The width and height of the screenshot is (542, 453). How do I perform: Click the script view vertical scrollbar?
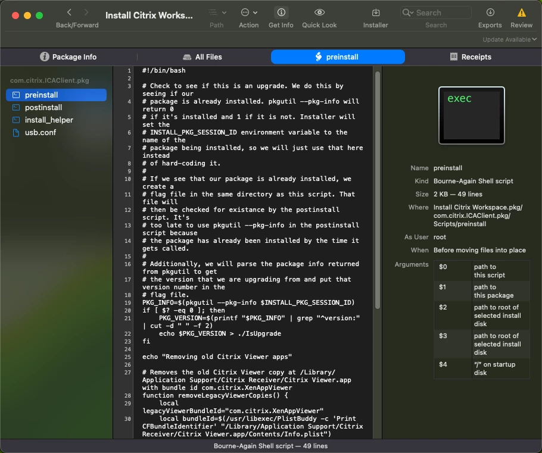pyautogui.click(x=378, y=190)
